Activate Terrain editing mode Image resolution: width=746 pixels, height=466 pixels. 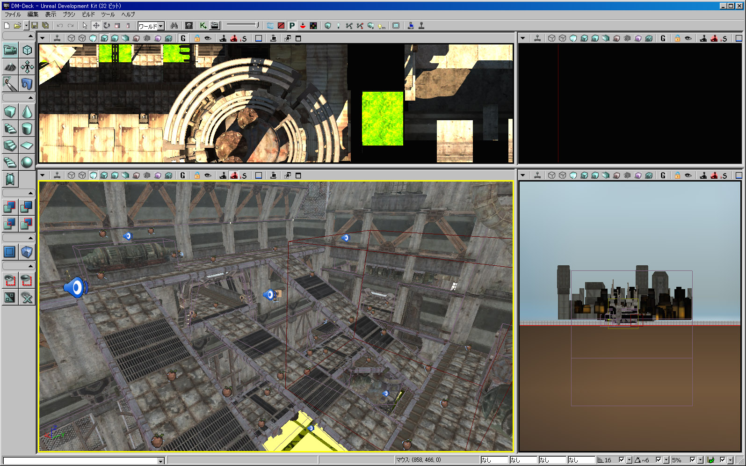point(10,67)
